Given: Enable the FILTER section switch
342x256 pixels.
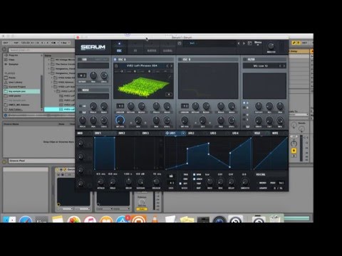Looking at the screenshot, I should click(245, 60).
